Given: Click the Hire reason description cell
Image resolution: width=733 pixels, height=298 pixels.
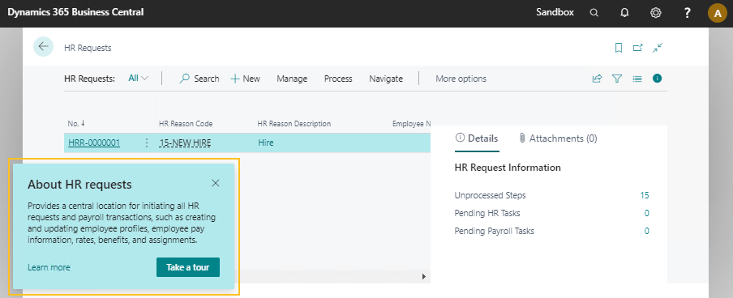Looking at the screenshot, I should 265,143.
